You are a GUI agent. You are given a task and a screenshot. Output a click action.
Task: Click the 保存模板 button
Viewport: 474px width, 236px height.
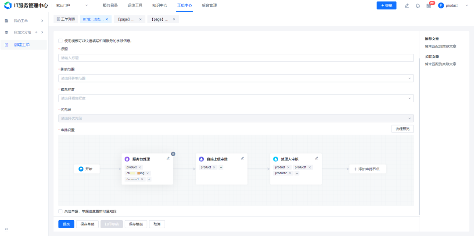point(136,224)
